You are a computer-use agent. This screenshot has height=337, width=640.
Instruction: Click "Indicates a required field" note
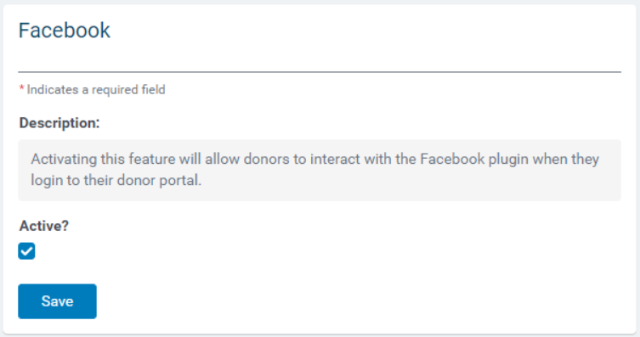pos(96,90)
